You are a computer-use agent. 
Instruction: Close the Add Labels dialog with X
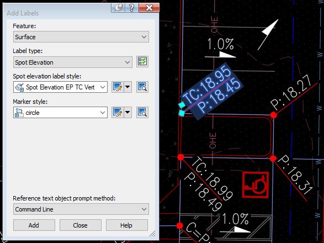pyautogui.click(x=149, y=8)
